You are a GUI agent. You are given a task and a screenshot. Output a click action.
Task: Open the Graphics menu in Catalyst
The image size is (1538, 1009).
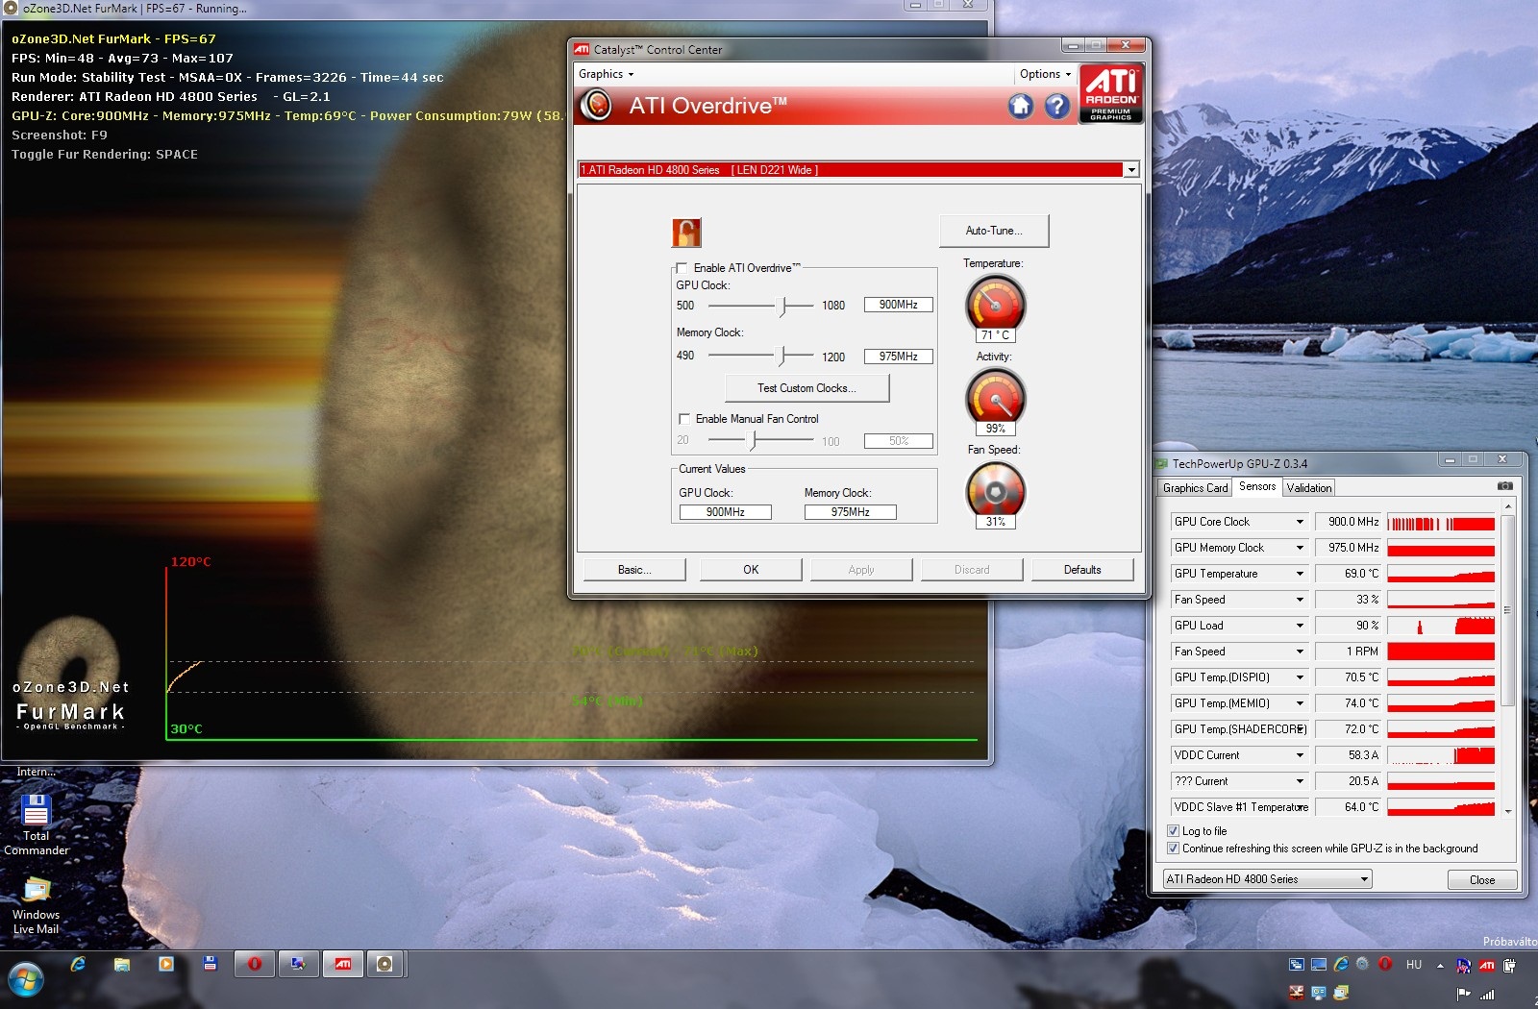(606, 74)
